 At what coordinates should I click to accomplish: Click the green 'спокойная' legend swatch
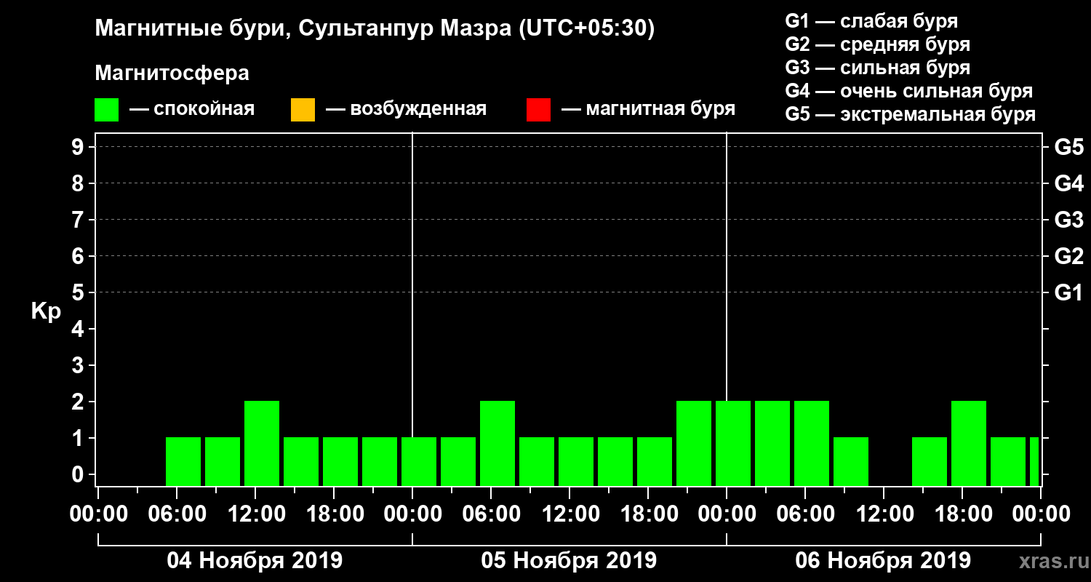point(107,110)
